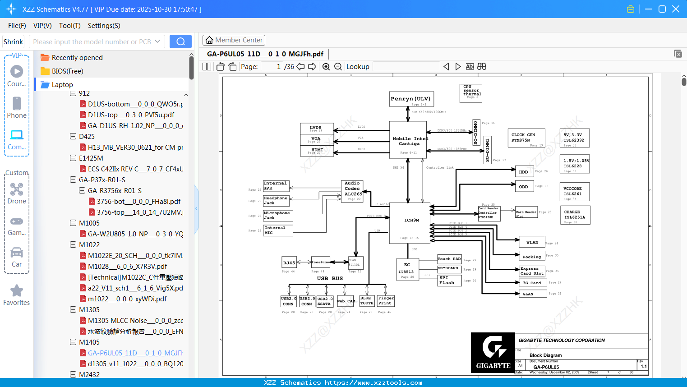This screenshot has height=387, width=687.
Task: Click the binoculars search icon
Action: tap(482, 67)
